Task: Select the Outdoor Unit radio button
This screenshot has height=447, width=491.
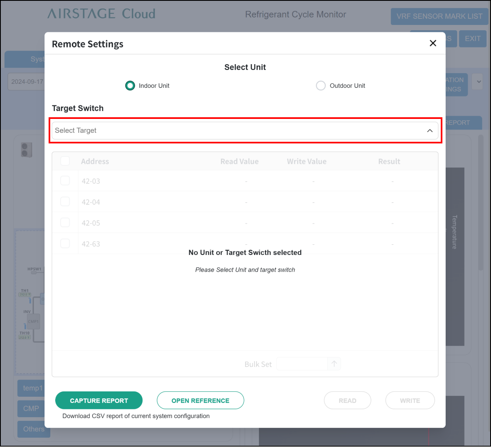Action: [x=321, y=86]
